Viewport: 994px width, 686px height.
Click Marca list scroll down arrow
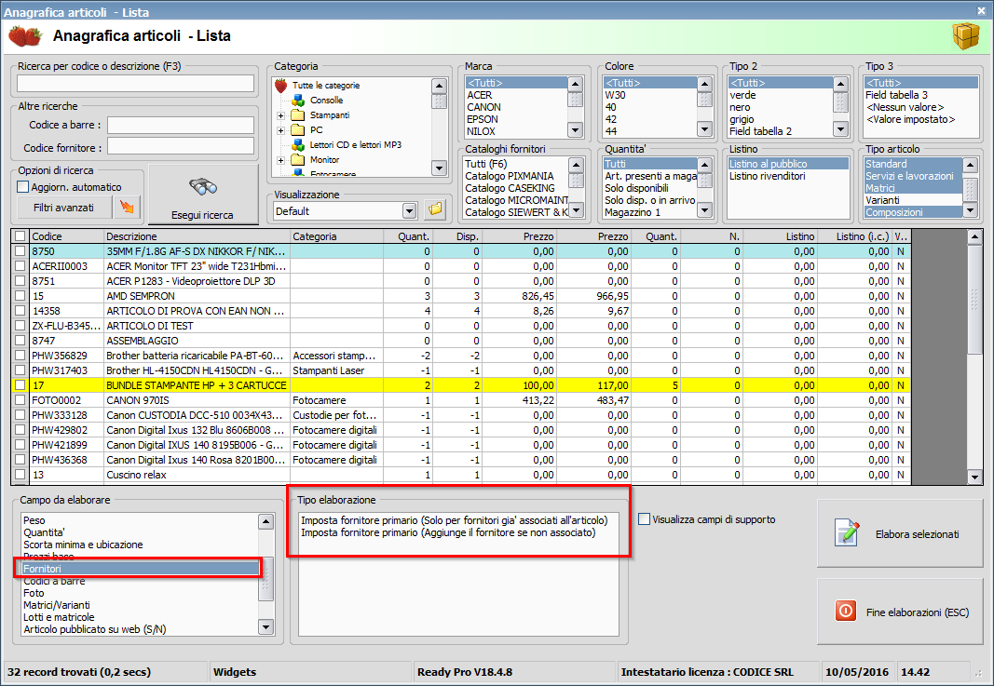coord(575,130)
